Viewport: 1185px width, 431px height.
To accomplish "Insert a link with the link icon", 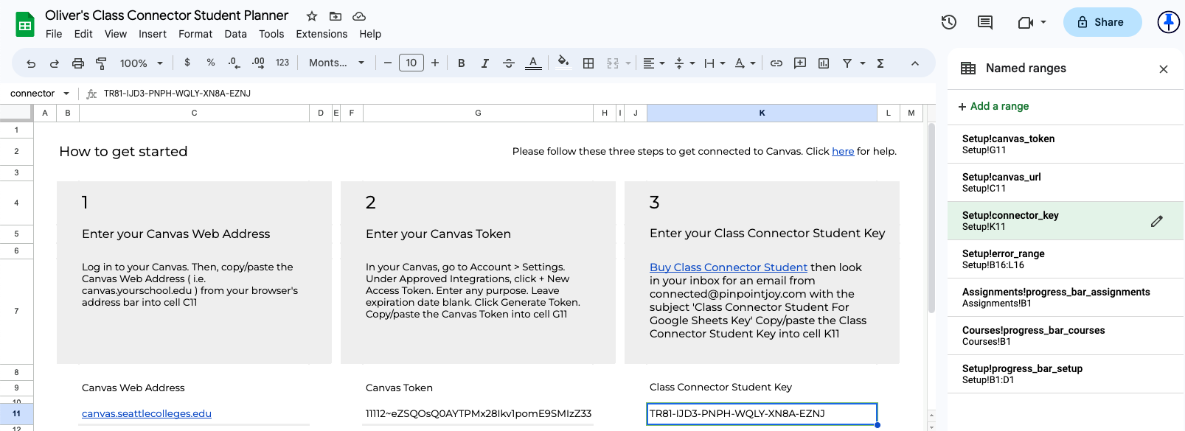I will click(x=776, y=63).
